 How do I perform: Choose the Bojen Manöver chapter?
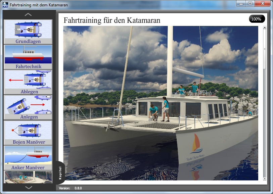[28, 133]
